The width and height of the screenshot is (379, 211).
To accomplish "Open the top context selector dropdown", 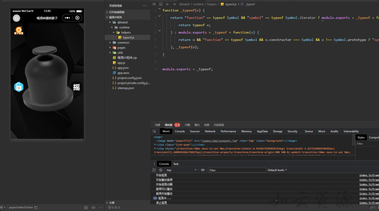I will point(181,170).
